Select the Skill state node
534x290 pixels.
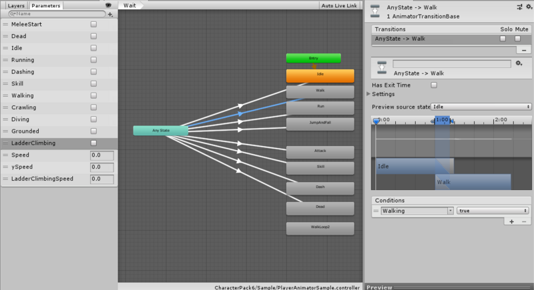(x=320, y=169)
